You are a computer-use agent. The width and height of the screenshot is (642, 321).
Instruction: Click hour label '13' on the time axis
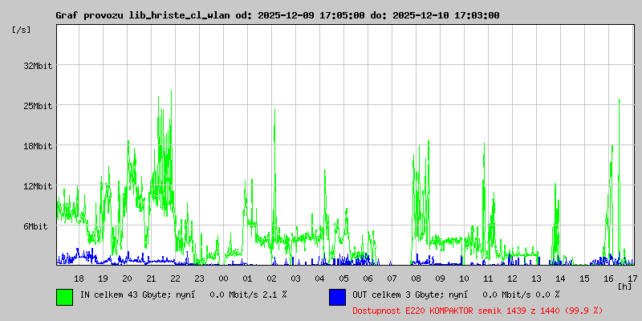(x=536, y=278)
